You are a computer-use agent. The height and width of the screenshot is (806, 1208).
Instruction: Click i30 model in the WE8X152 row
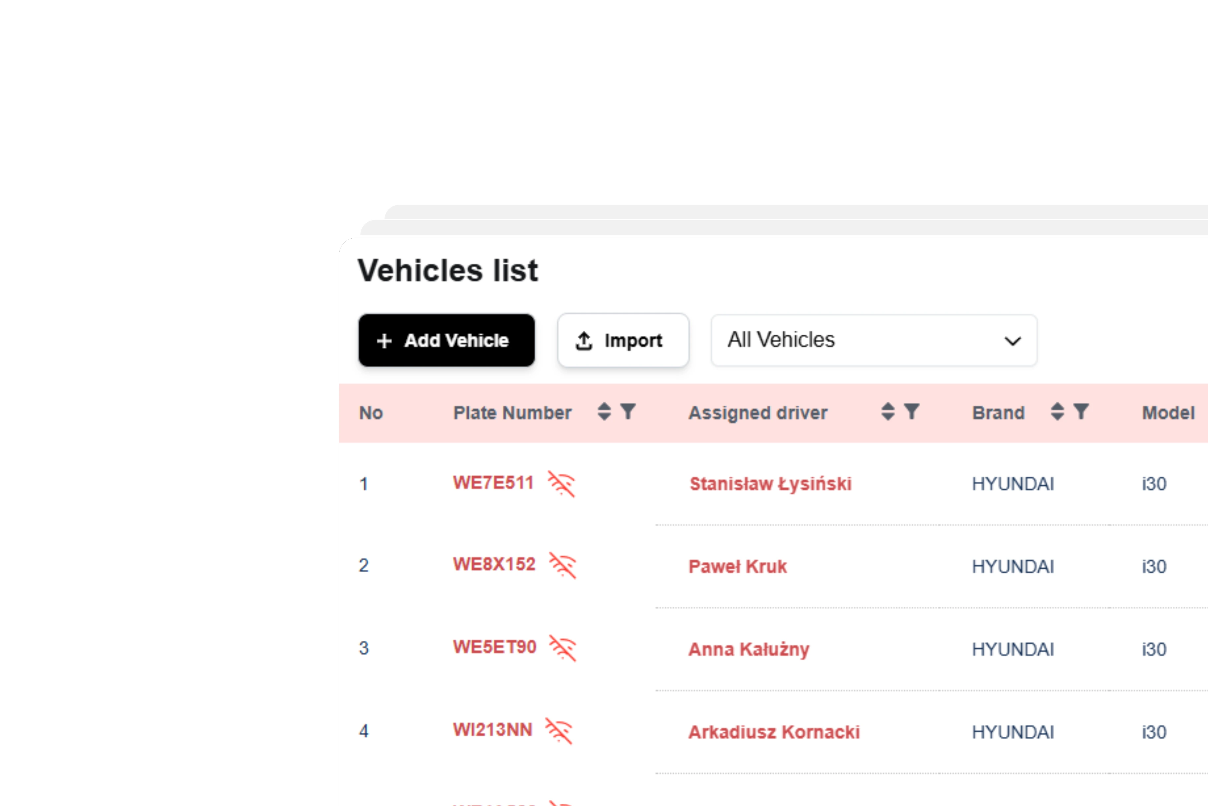[1154, 566]
